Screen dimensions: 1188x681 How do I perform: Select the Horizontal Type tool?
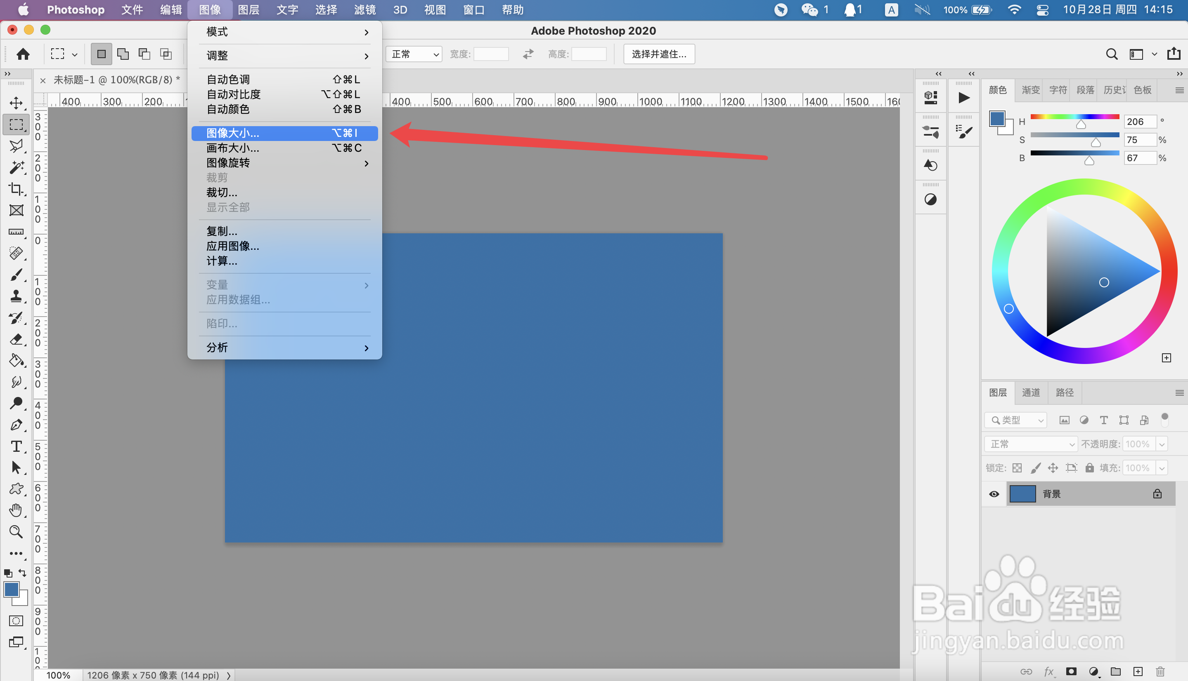17,446
